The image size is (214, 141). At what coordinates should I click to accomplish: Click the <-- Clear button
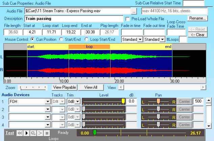click(x=197, y=35)
